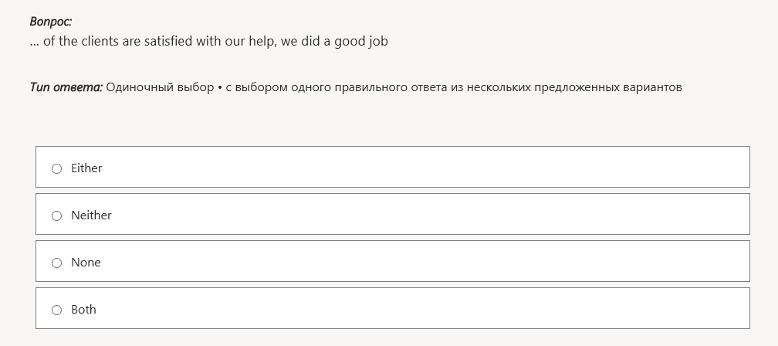This screenshot has height=346, width=778.
Task: Click the word satisfied in the question
Action: (x=167, y=41)
